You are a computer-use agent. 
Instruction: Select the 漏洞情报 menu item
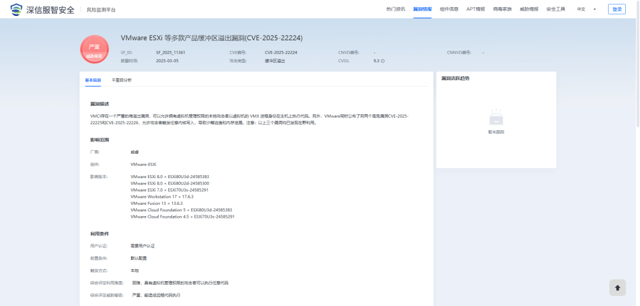point(423,9)
